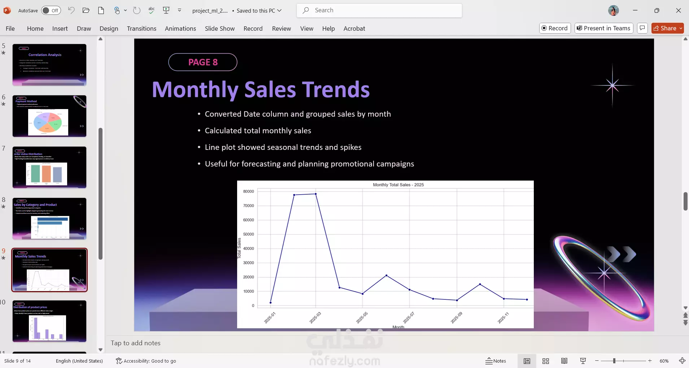
Task: Open the Saved to this PC dropdown
Action: click(259, 11)
